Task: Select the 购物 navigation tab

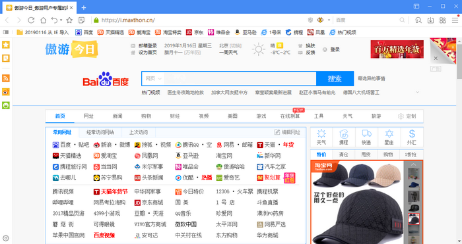Action: pyautogui.click(x=146, y=116)
